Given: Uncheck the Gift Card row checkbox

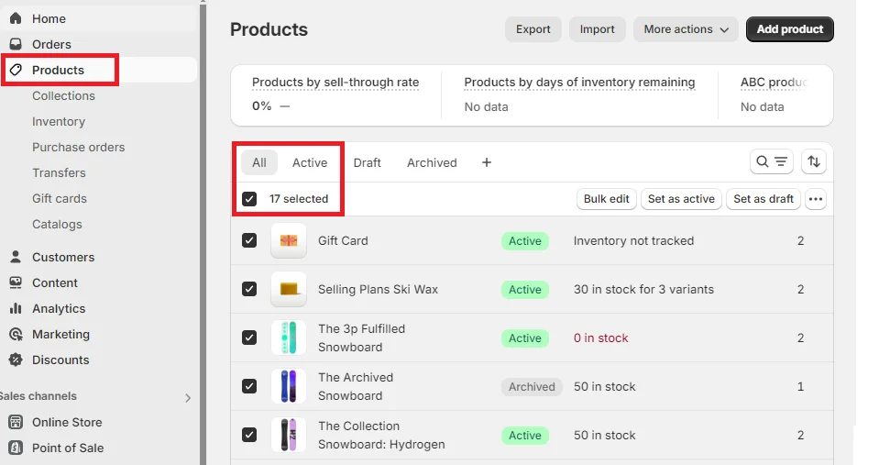Looking at the screenshot, I should [249, 240].
